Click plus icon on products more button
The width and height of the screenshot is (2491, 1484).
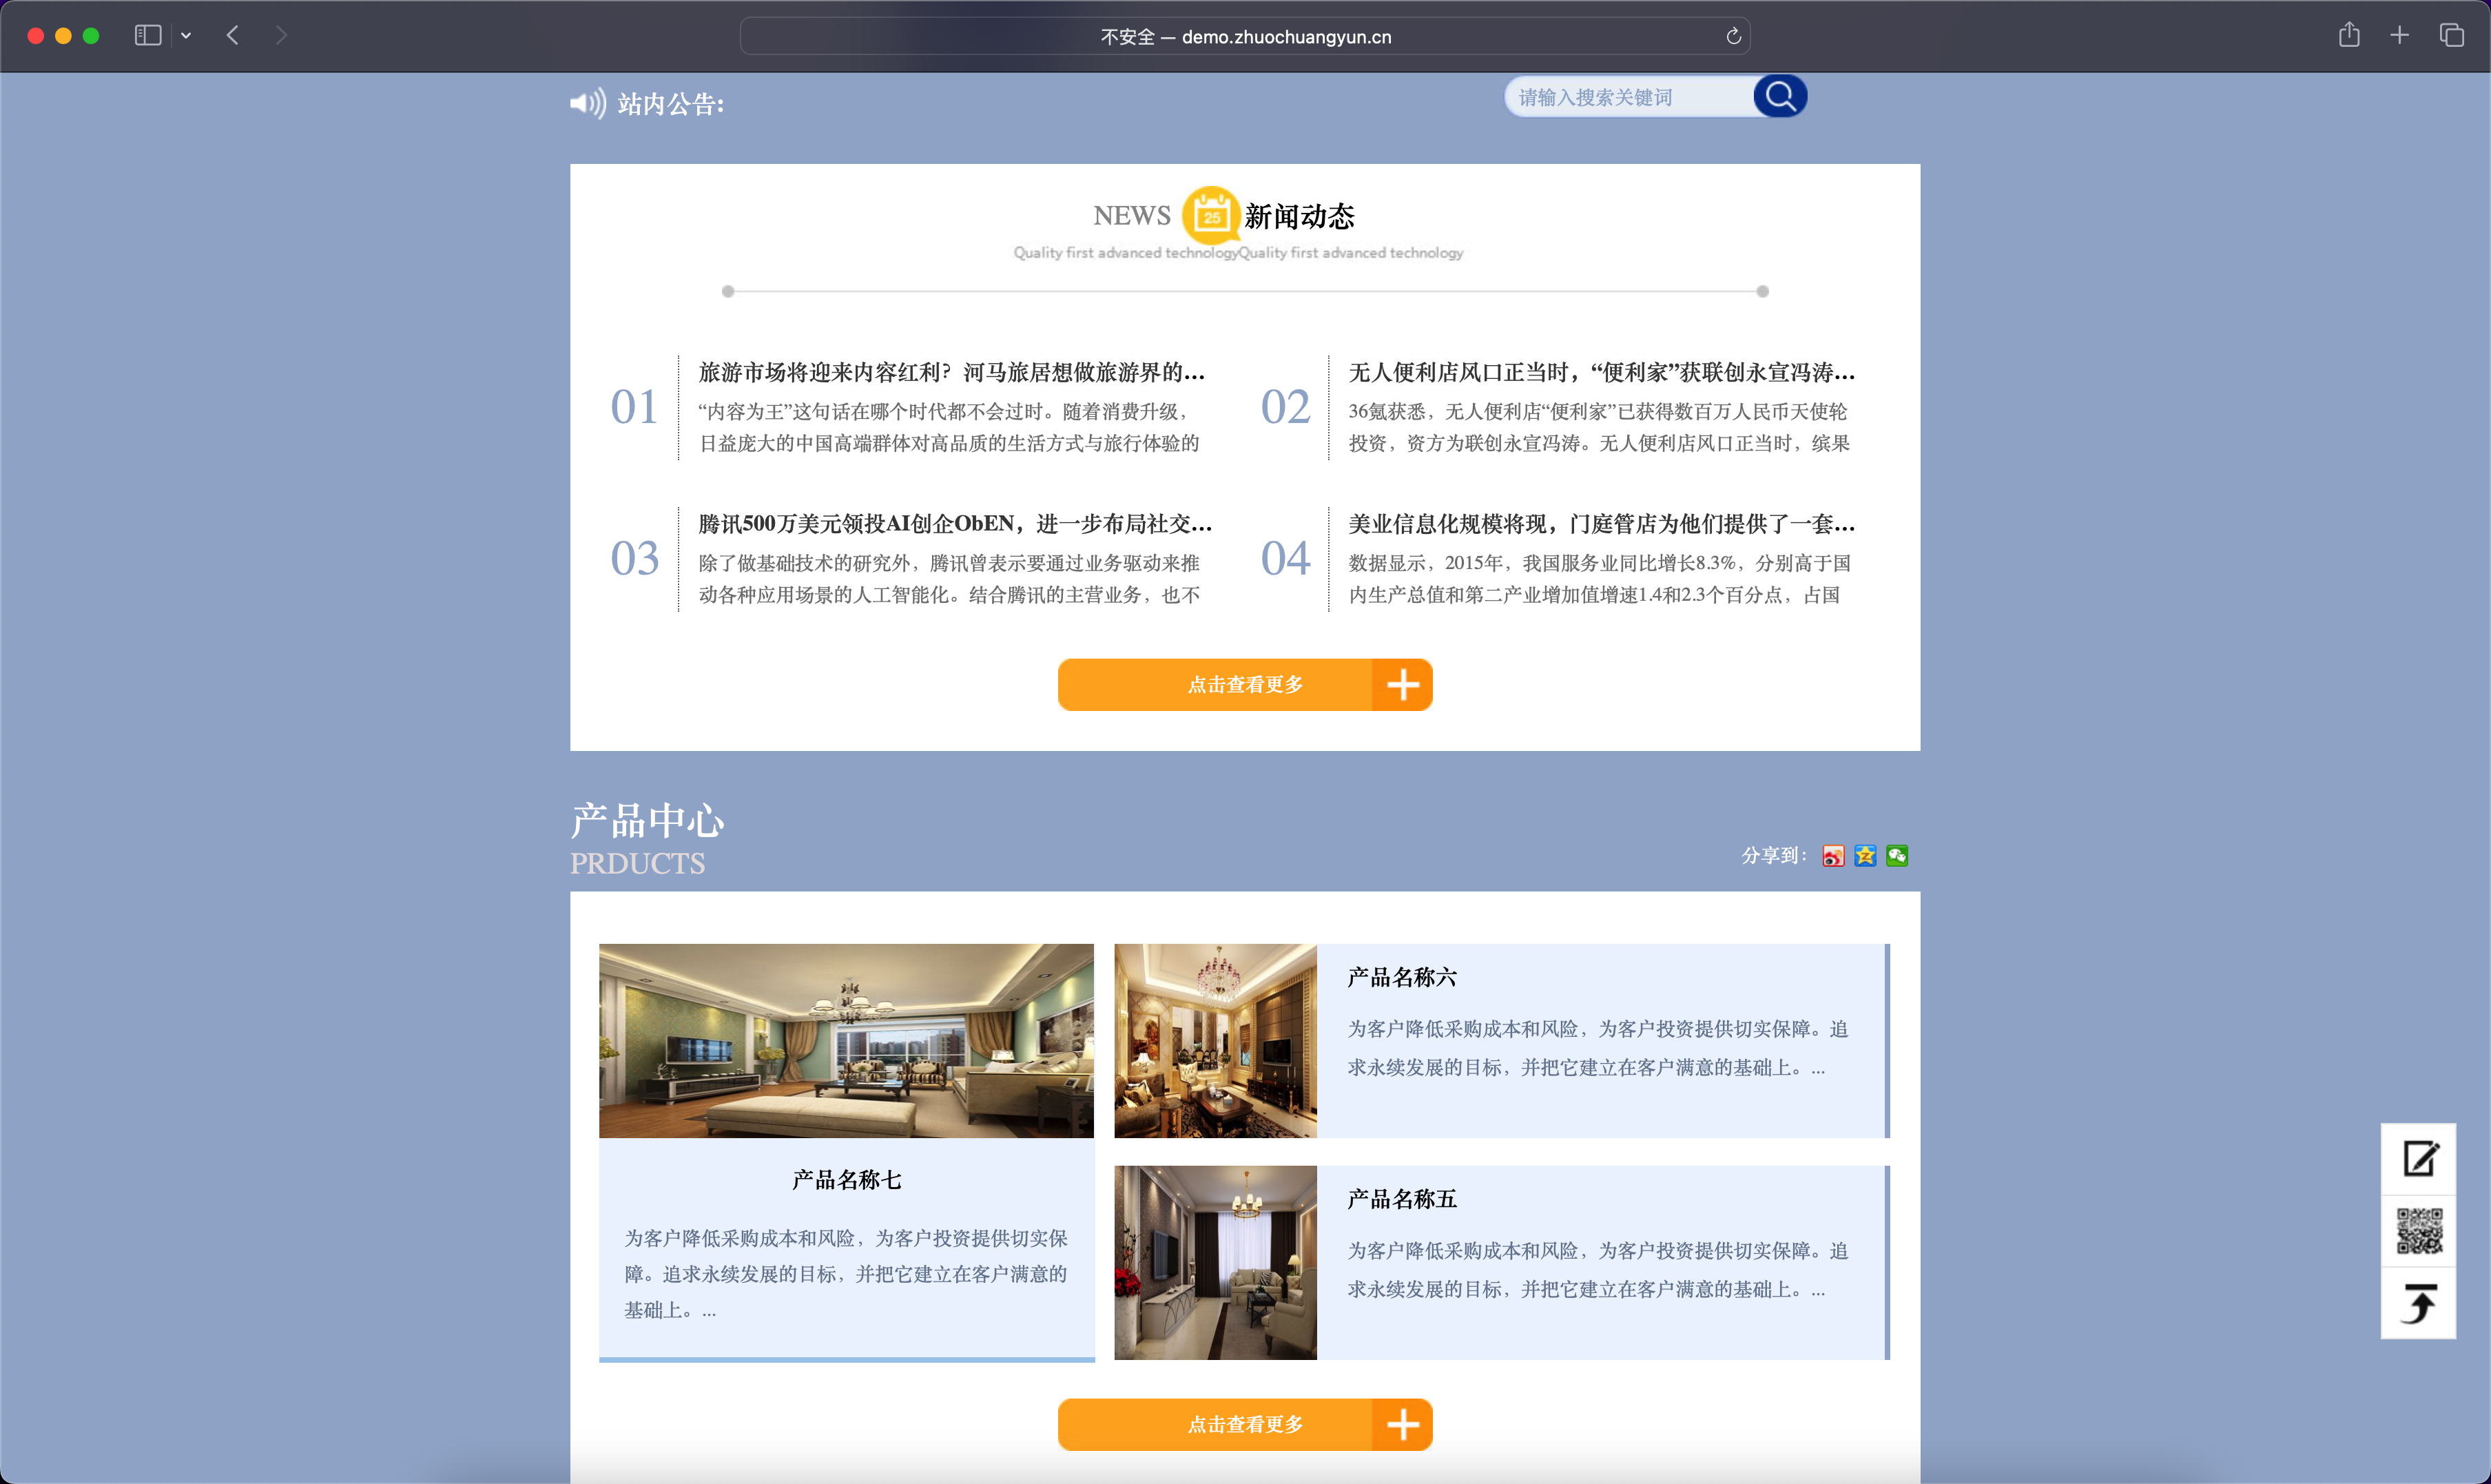coord(1403,1425)
